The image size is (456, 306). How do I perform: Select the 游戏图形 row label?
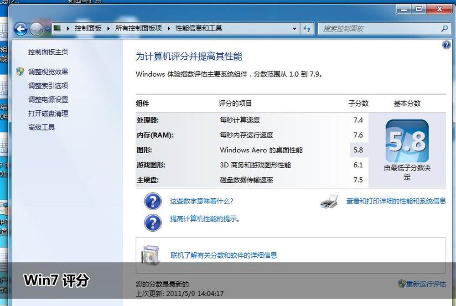point(151,165)
